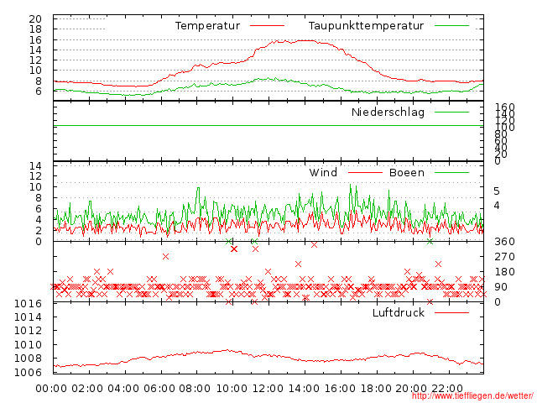Click the green Niederschlag legend line
This screenshot has height=403, width=537.
pyautogui.click(x=451, y=112)
